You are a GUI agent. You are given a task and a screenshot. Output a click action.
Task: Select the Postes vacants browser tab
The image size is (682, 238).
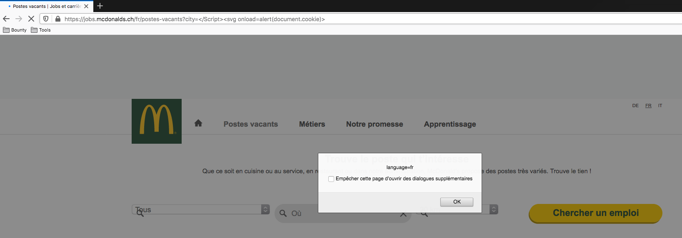[x=47, y=6]
